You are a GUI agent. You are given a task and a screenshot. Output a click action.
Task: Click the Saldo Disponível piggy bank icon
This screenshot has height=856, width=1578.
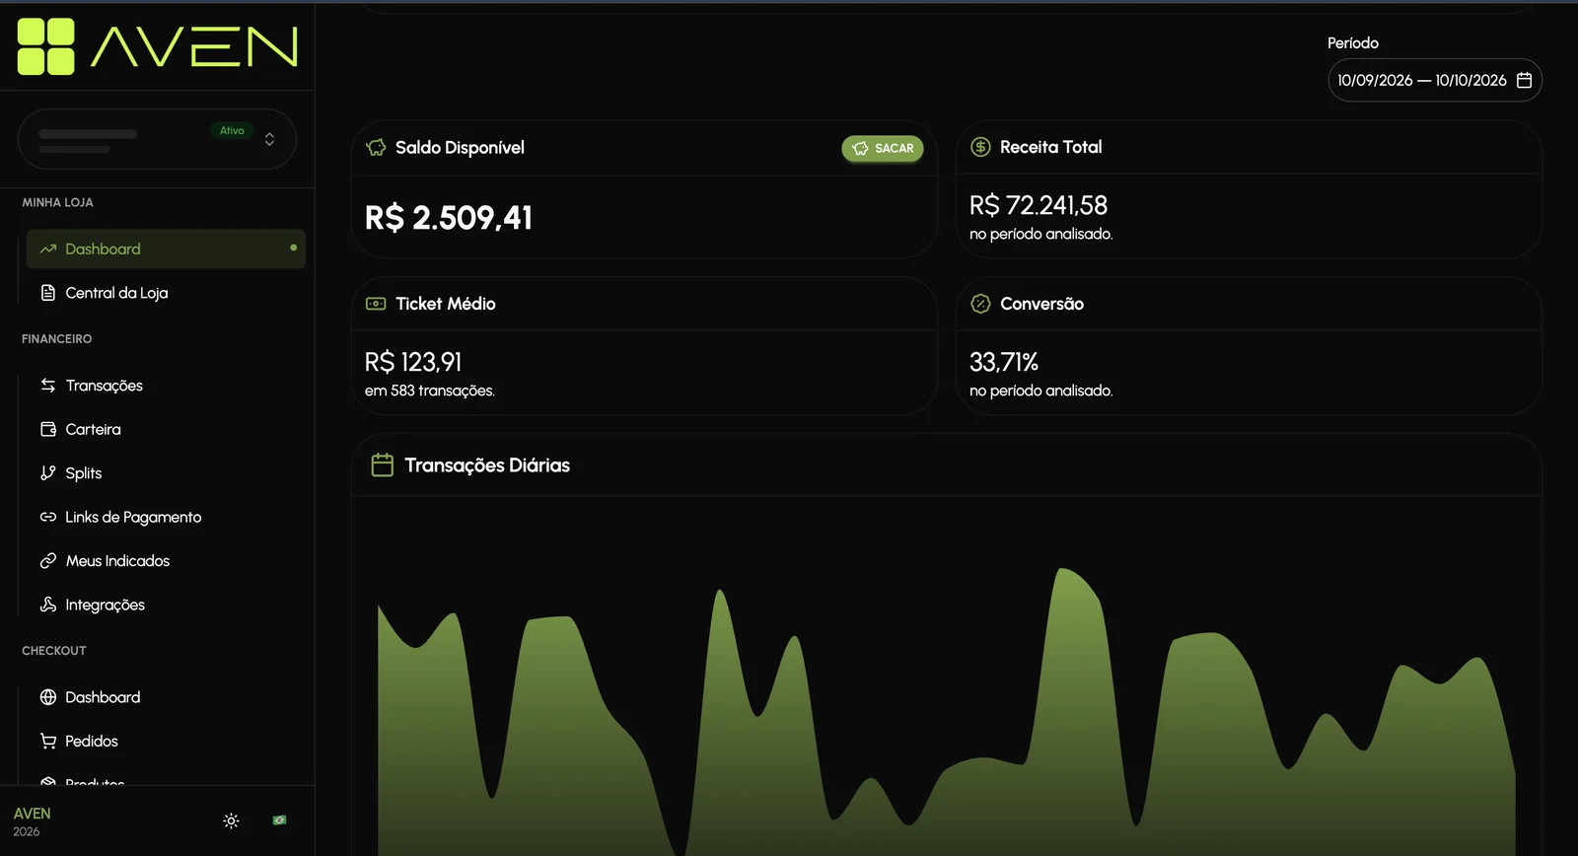click(x=376, y=147)
